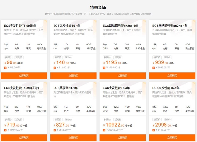Click the orange icon beside ¥5198.00/年

pos(154,130)
